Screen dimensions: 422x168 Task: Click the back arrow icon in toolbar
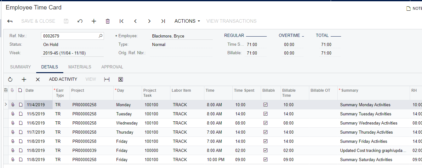point(10,21)
